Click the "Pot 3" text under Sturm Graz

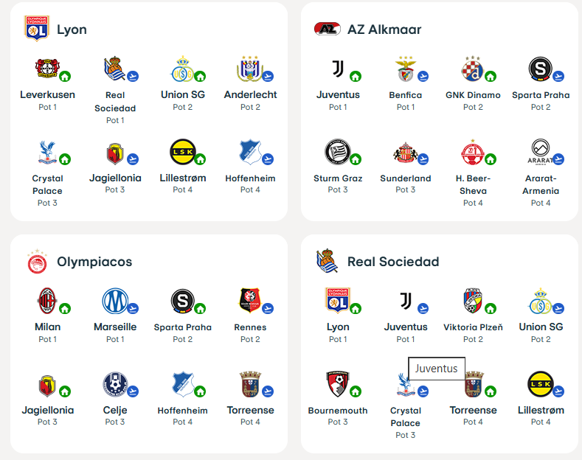pos(338,189)
